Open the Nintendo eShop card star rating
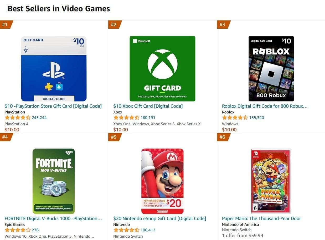Viewport: 325px width, 240px height. [x=126, y=230]
